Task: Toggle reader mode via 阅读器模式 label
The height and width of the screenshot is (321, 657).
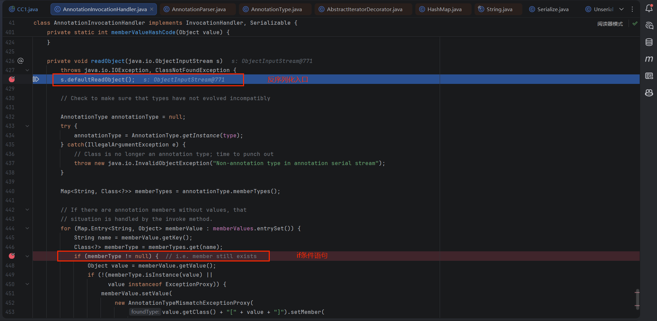Action: coord(610,24)
